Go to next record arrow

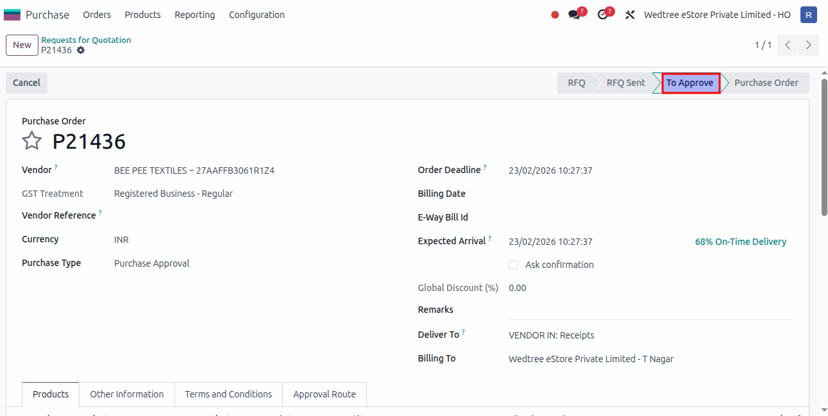coord(808,45)
